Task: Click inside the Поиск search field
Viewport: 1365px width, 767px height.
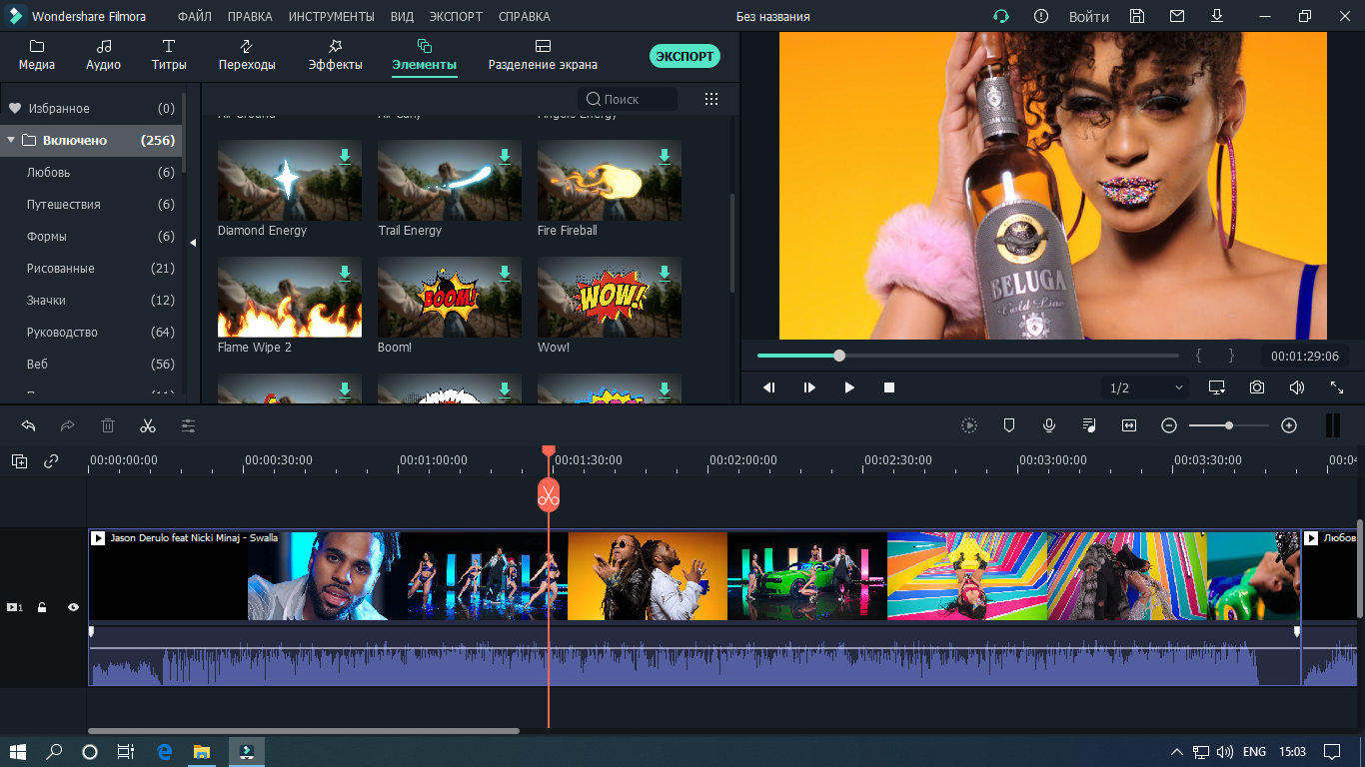Action: tap(628, 99)
